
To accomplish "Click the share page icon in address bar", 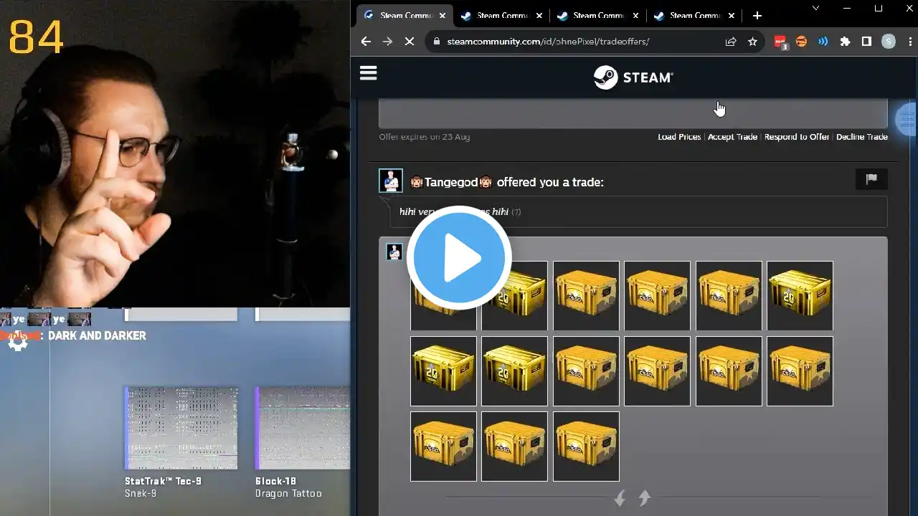I will click(731, 42).
